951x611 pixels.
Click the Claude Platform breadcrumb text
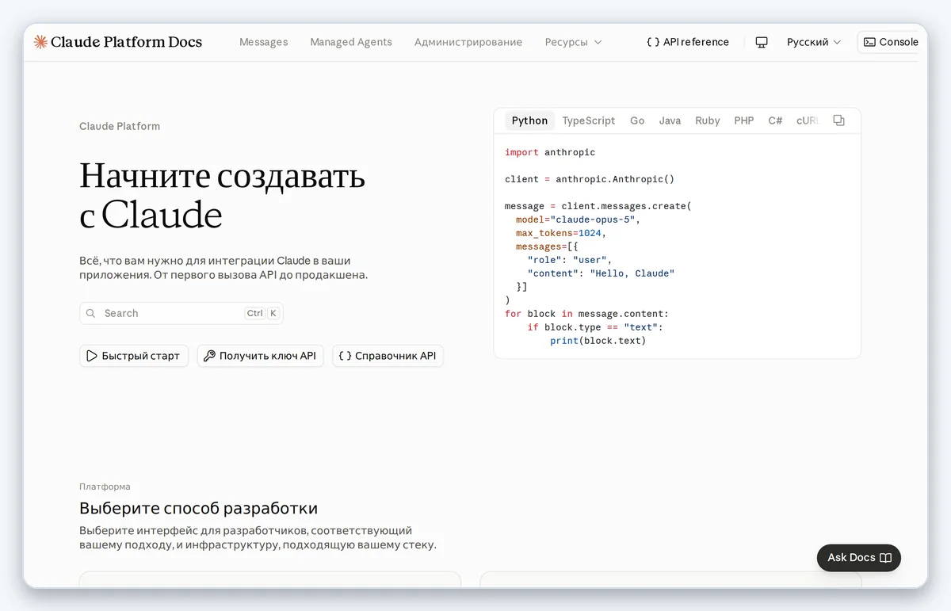coord(120,126)
